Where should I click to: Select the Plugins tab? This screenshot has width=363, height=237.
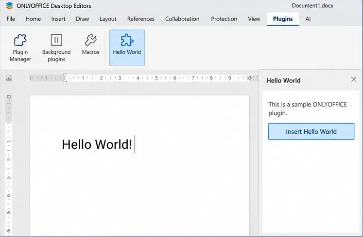tap(283, 19)
